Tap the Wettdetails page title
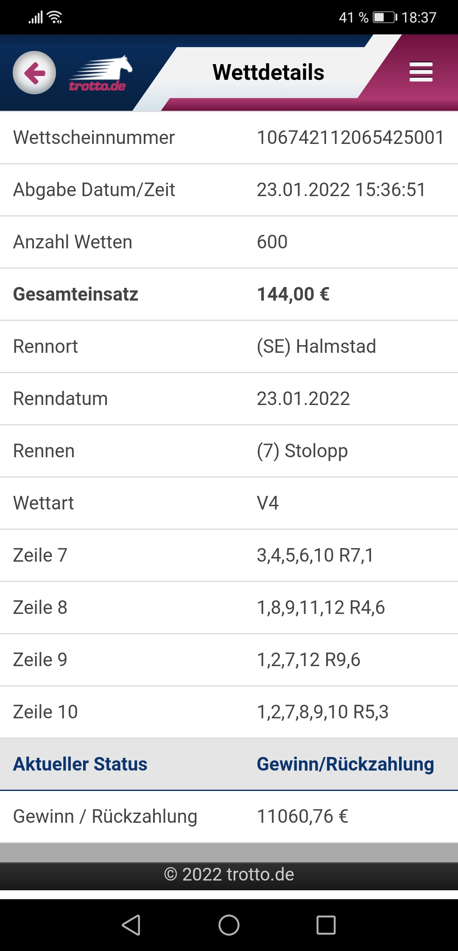The image size is (458, 951). point(268,72)
